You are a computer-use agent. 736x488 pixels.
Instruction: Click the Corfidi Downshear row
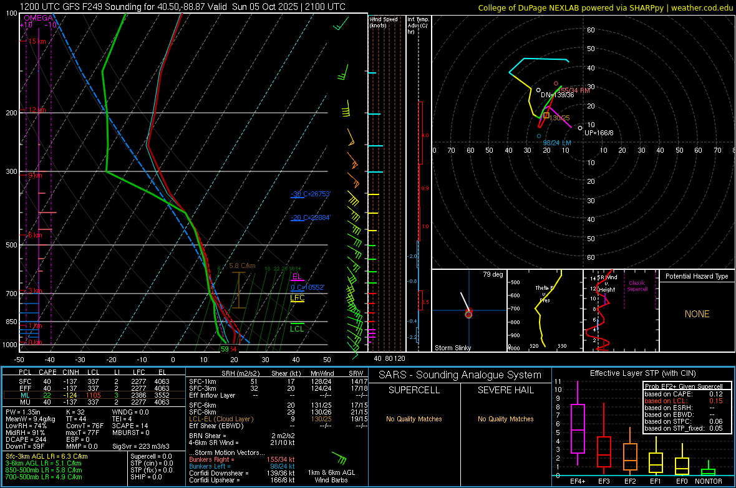coord(242,473)
